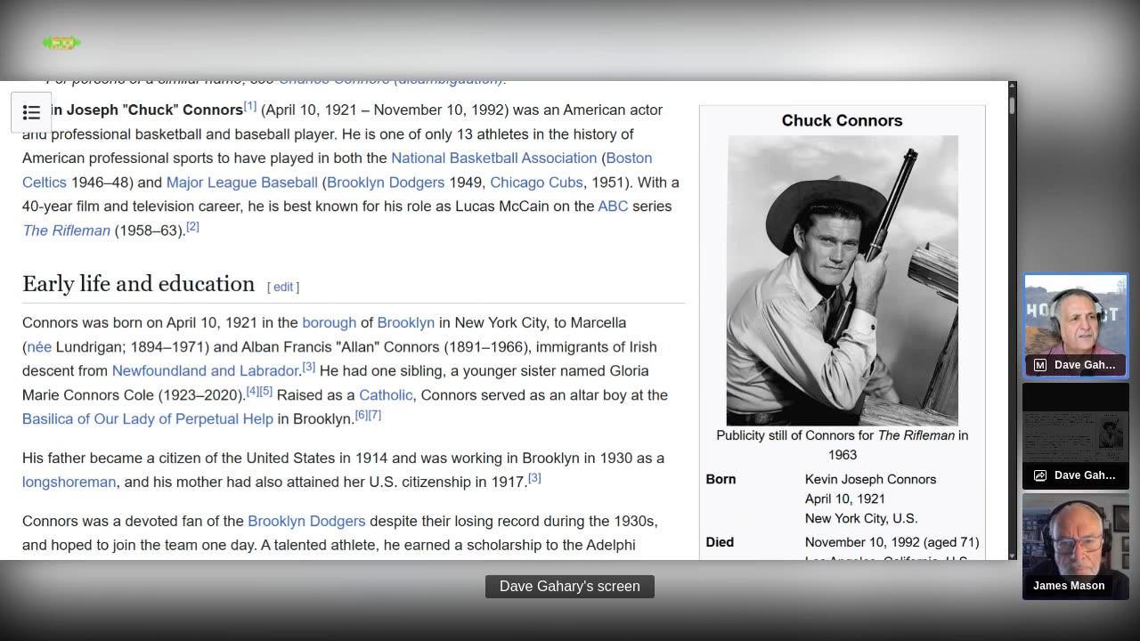Screen dimensions: 1140x641
Task: Click the 'Early life and education' heading
Action: click(139, 284)
